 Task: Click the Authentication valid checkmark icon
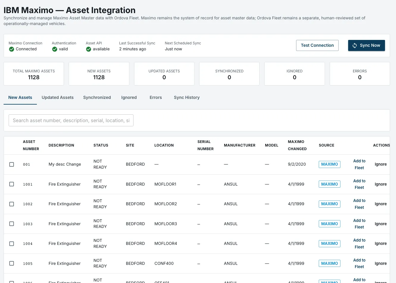pos(55,49)
